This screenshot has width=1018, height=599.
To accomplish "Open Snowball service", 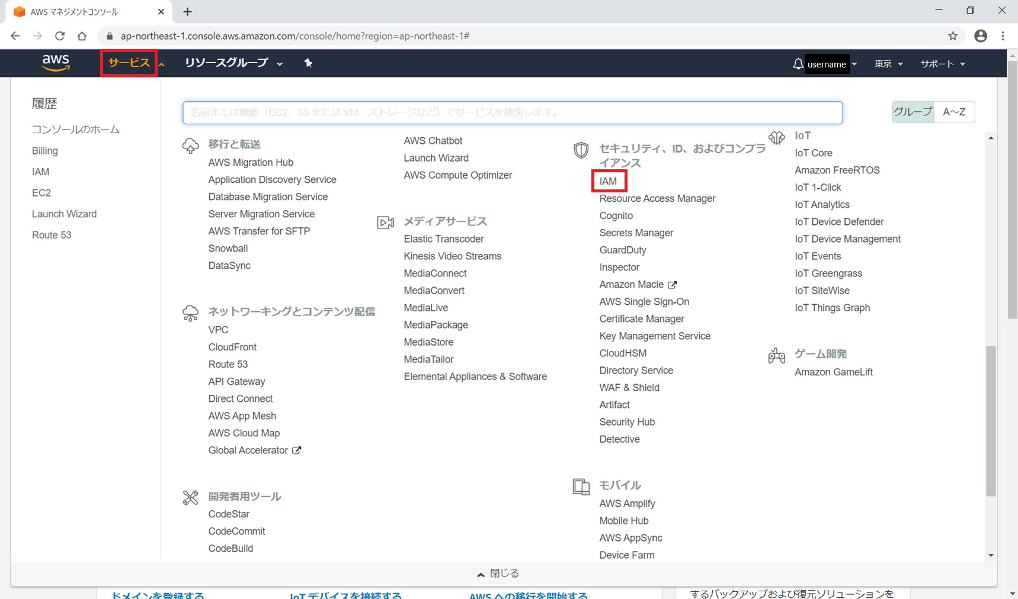I will (228, 248).
